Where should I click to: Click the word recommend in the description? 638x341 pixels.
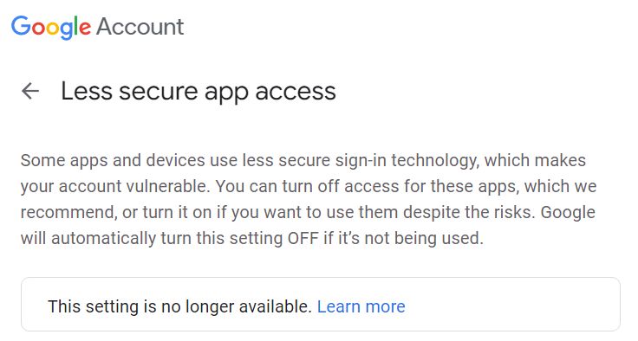(68, 213)
